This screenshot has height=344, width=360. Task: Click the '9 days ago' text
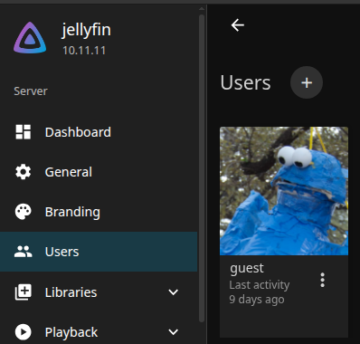pyautogui.click(x=257, y=300)
